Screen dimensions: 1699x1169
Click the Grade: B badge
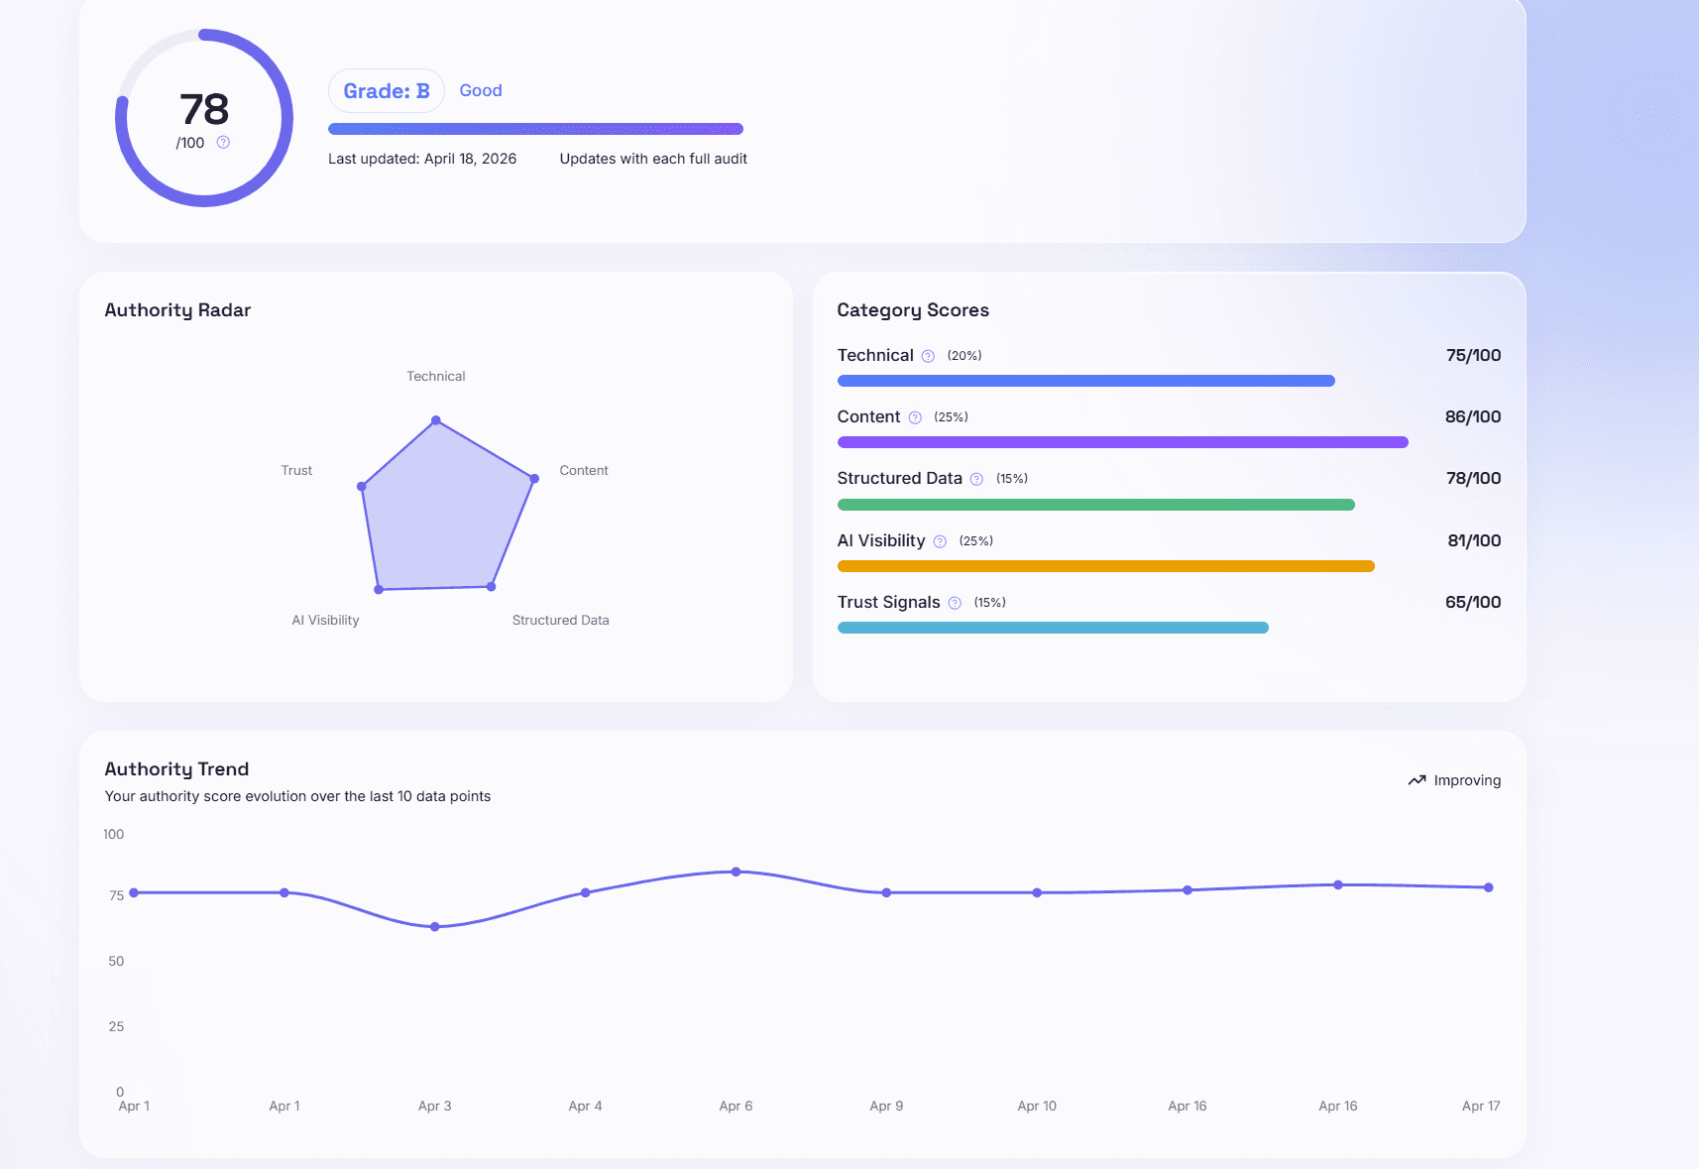pos(386,91)
